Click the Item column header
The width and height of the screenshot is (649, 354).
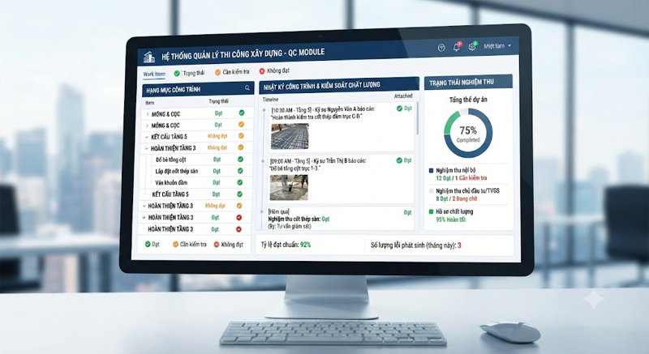coord(150,102)
